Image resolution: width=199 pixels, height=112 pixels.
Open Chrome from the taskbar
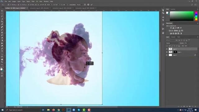58,110
